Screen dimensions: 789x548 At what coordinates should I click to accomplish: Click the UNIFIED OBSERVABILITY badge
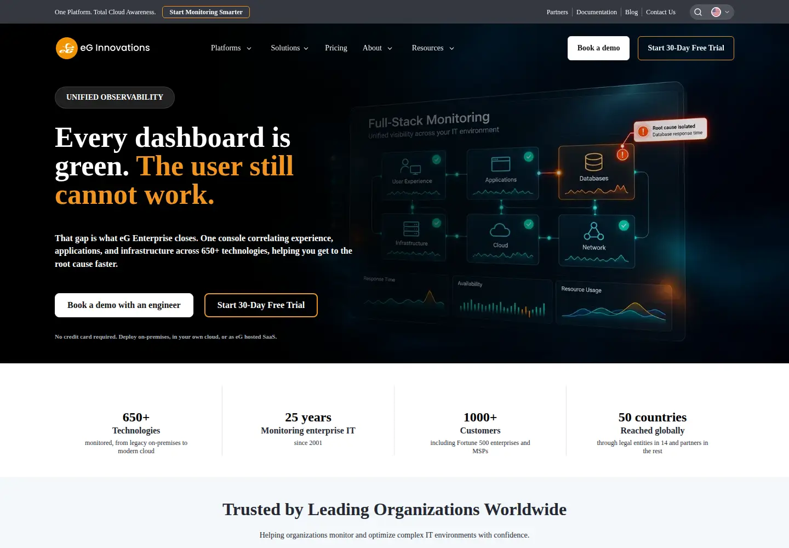click(115, 98)
